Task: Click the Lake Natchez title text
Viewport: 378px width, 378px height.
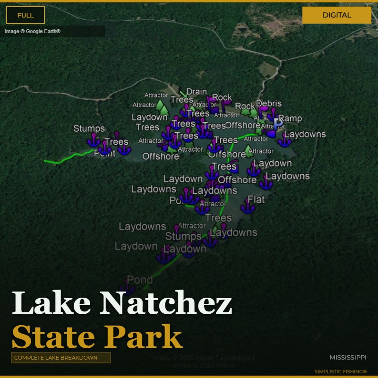Action: tap(122, 303)
